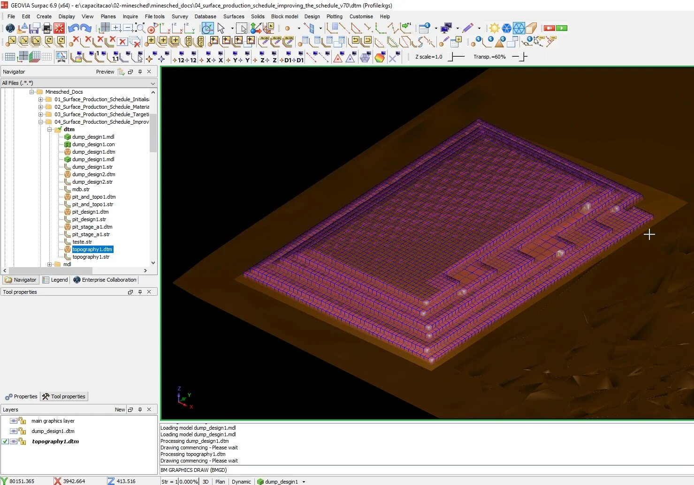Toggle the sun lighting icon
Viewport: 694px width, 485px height.
tap(494, 28)
